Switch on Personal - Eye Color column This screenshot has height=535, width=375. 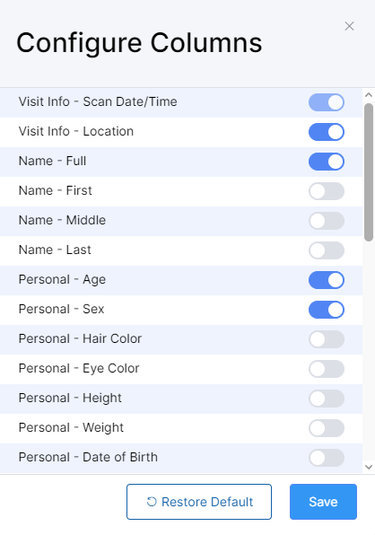click(x=327, y=369)
